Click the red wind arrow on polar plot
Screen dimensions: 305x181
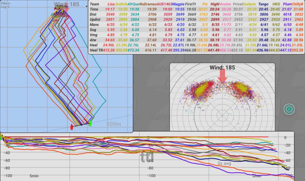click(x=222, y=76)
